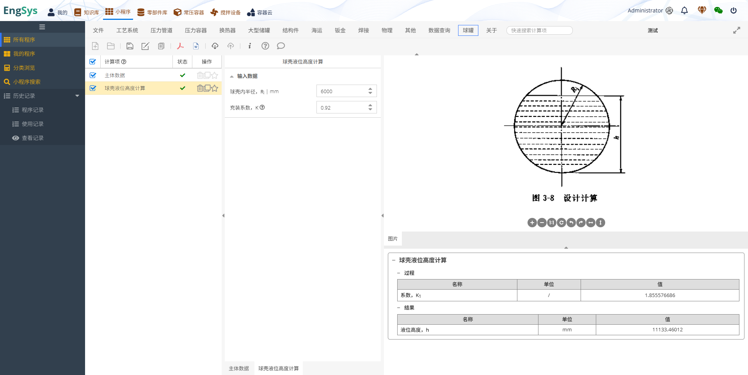Viewport: 748px width, 375px height.
Task: Increment the 充装系数 value with stepper
Action: click(x=370, y=105)
